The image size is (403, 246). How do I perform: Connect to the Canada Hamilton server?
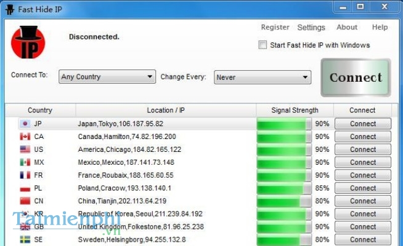[363, 137]
